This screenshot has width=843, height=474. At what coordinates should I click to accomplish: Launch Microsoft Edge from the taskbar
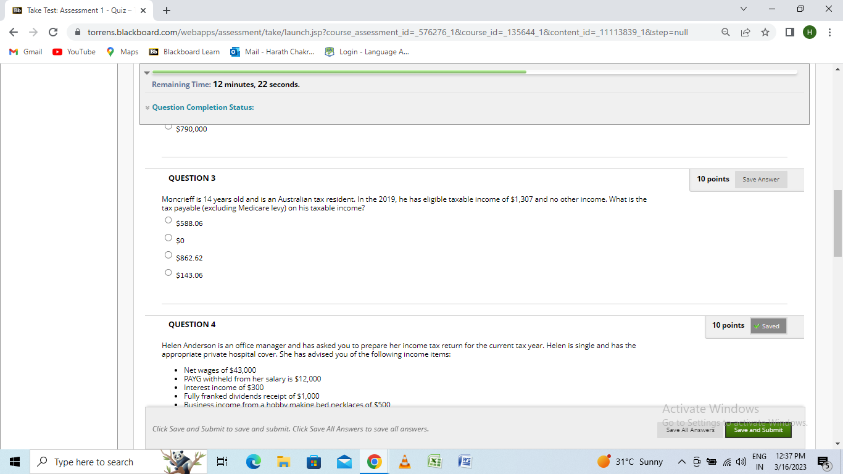pyautogui.click(x=253, y=462)
